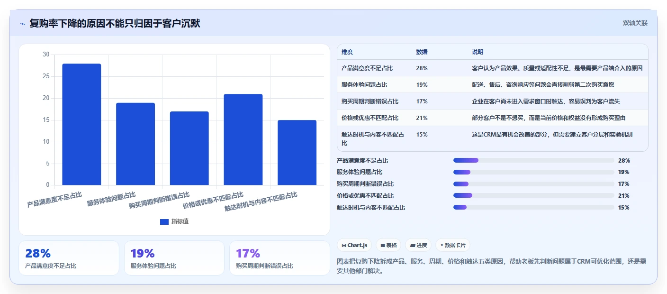This screenshot has height=294, width=667.
Task: Select the 进度 tag
Action: [419, 245]
